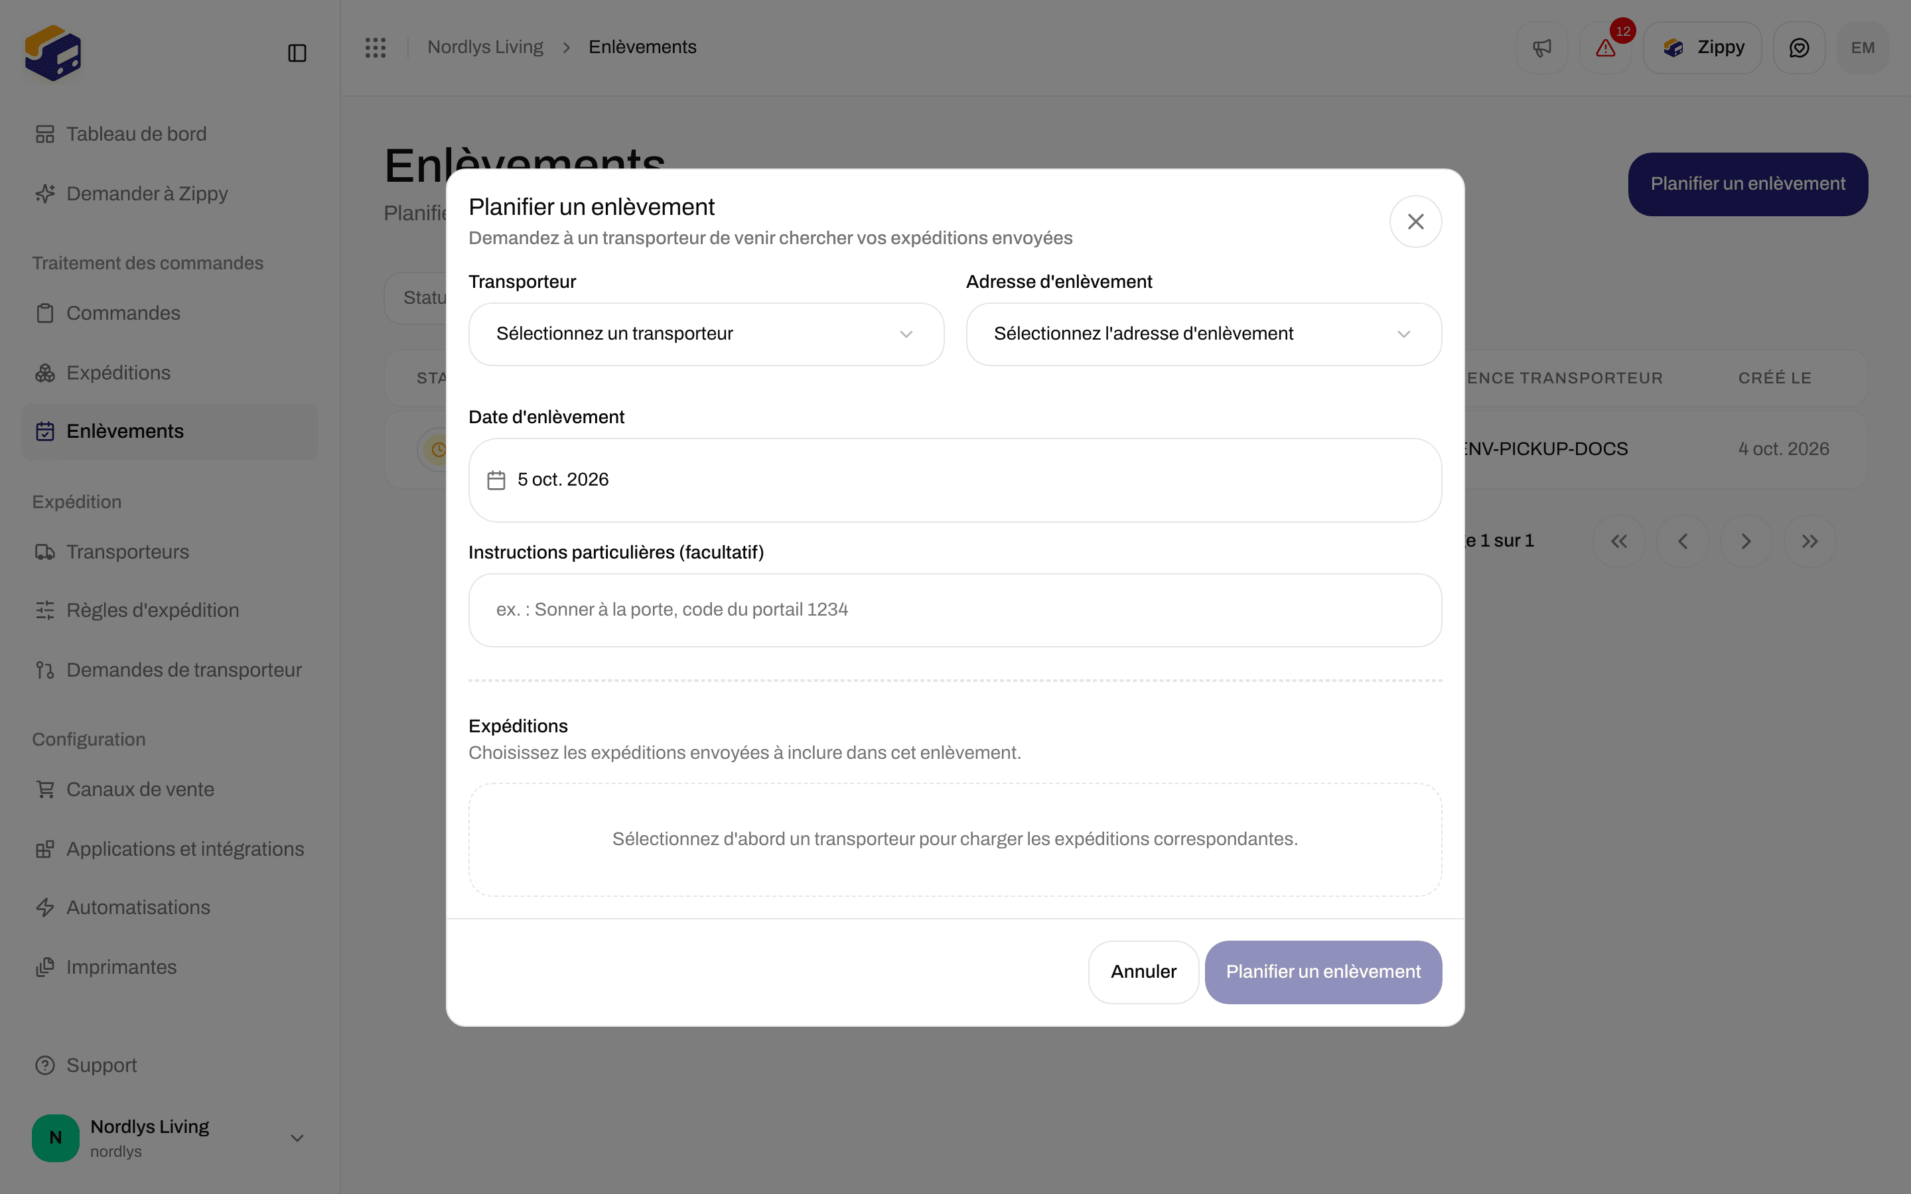Open announcements megaphone icon
Image resolution: width=1911 pixels, height=1194 pixels.
(x=1541, y=47)
